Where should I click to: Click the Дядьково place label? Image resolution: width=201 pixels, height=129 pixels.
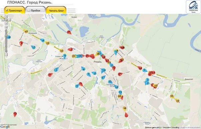[x=189, y=79]
